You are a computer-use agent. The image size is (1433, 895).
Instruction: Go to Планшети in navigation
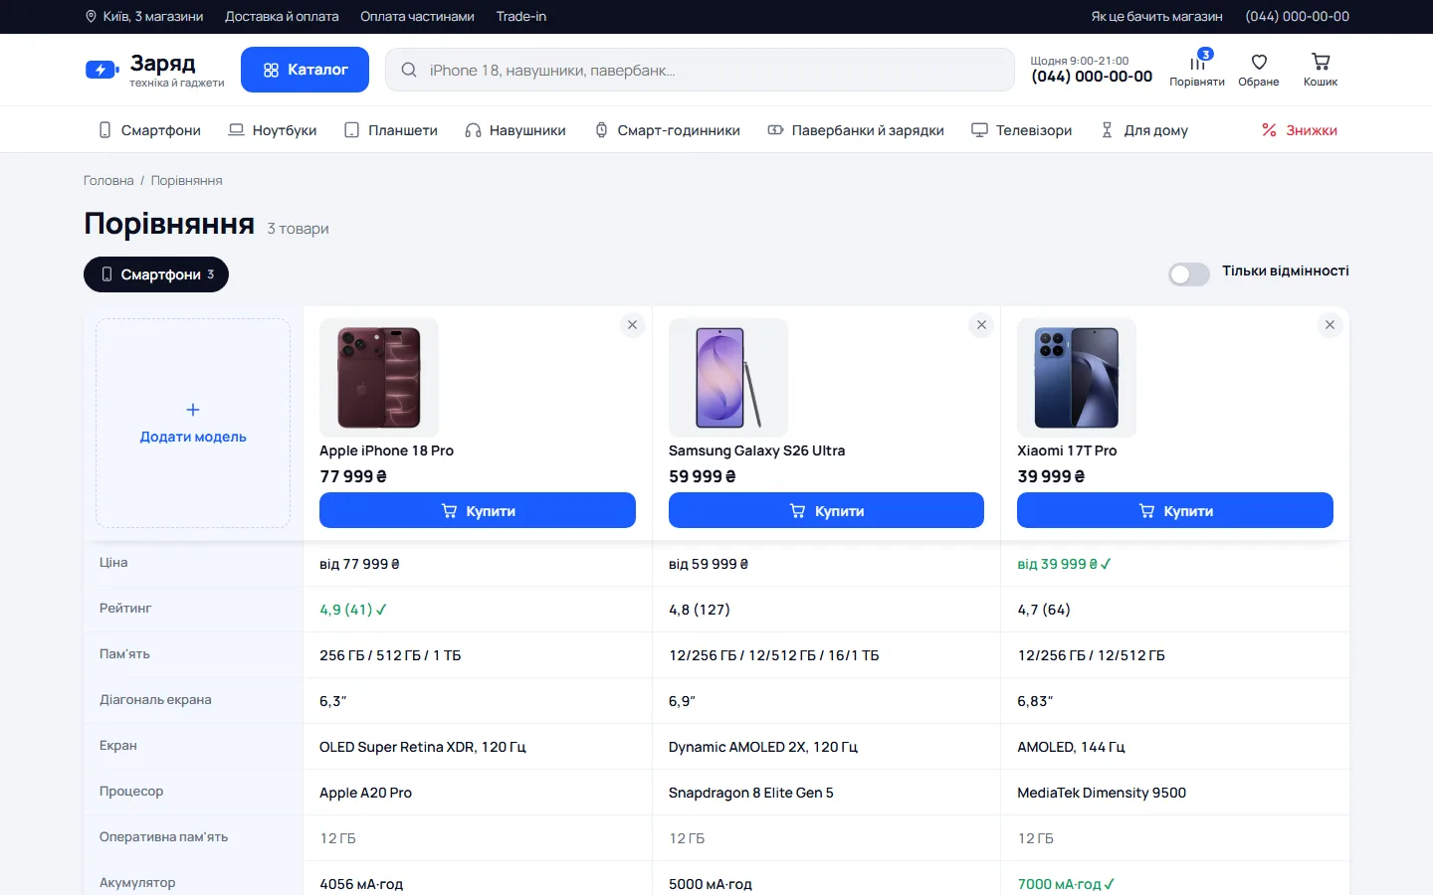pyautogui.click(x=391, y=130)
